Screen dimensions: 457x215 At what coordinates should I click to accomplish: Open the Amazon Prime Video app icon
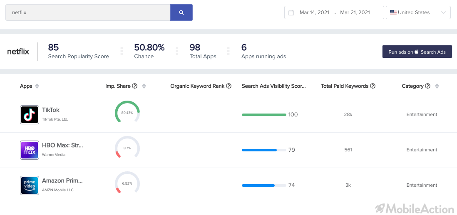pos(30,185)
